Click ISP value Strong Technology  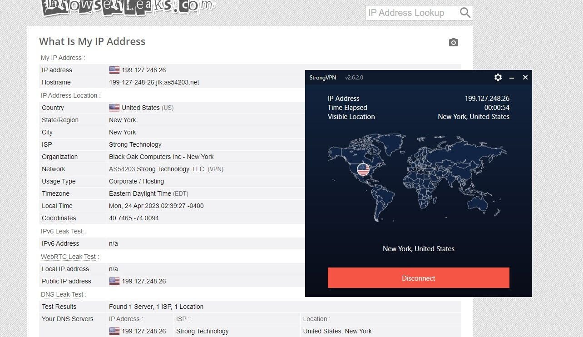pos(135,144)
